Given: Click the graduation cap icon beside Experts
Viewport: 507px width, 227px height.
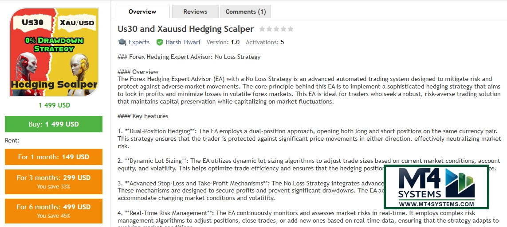Looking at the screenshot, I should 122,42.
